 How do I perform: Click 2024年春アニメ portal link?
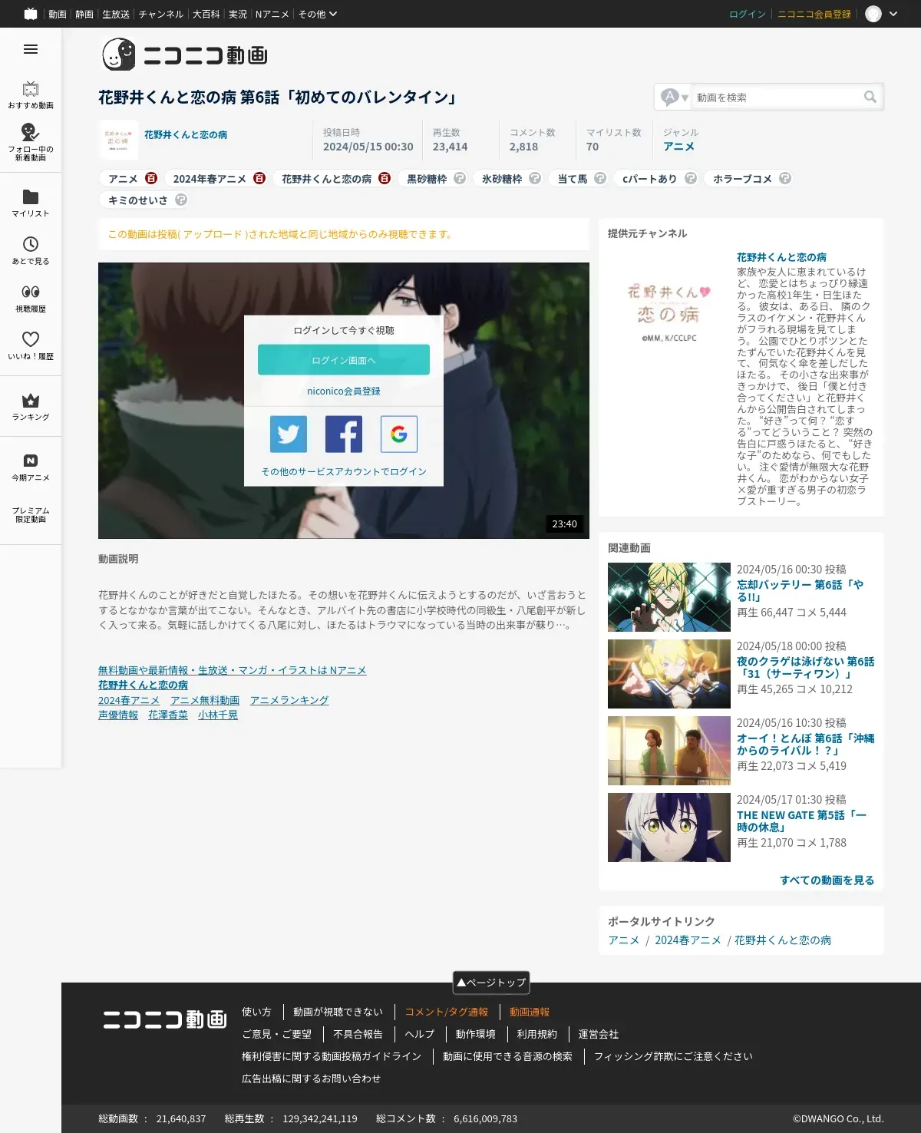pos(688,940)
